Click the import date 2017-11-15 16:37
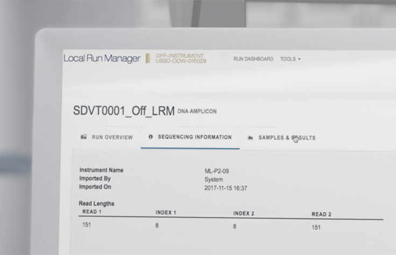Image resolution: width=396 pixels, height=255 pixels. point(226,188)
